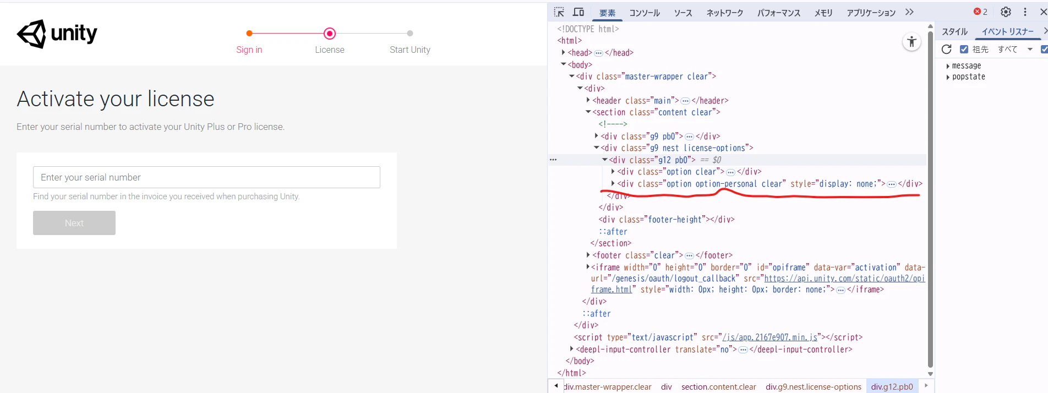Expand ellipsis of footer clear element
This screenshot has height=393, width=1048.
pos(689,255)
